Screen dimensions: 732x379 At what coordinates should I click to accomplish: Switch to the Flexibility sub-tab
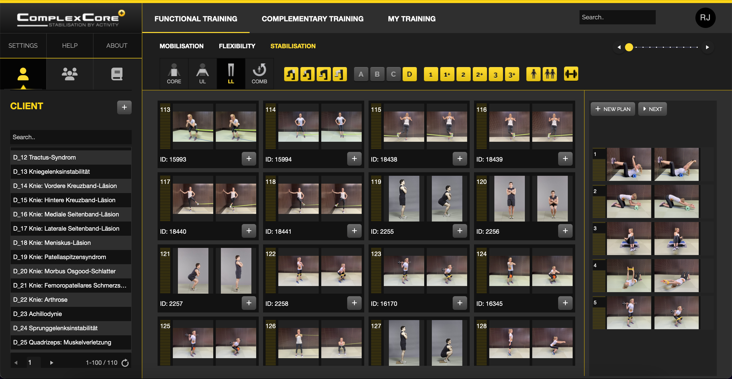click(x=237, y=46)
